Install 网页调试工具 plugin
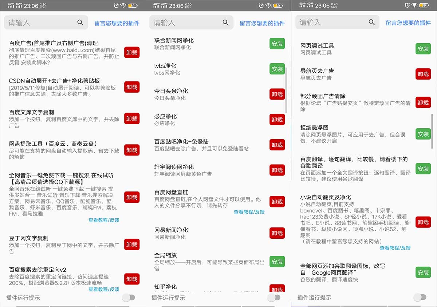Viewport: 437px width, 307px height. 423,49
